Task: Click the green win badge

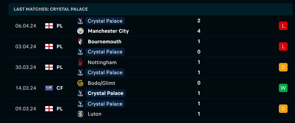Action: [x=283, y=88]
